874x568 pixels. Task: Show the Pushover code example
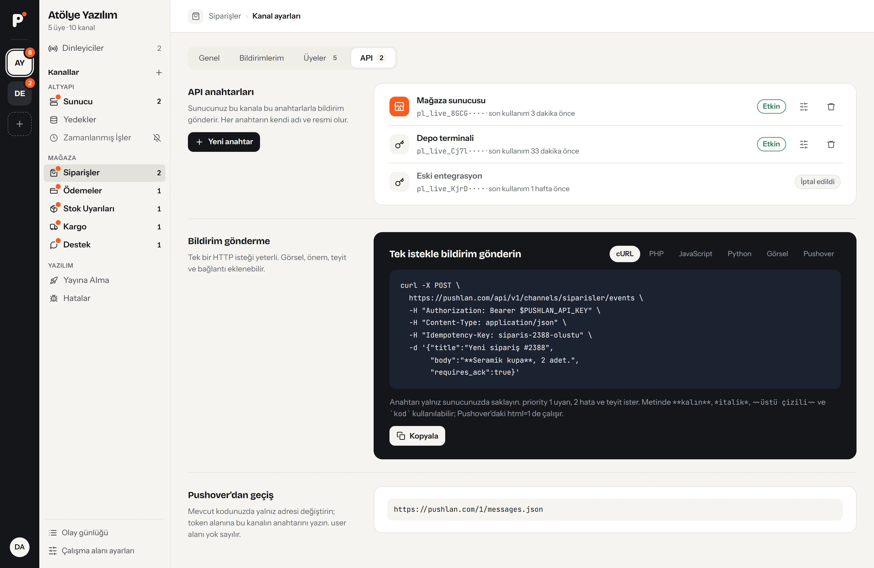pyautogui.click(x=818, y=254)
